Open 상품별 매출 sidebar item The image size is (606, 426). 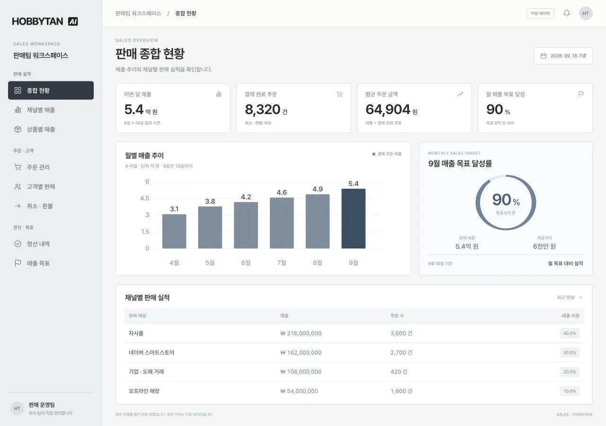coord(51,129)
